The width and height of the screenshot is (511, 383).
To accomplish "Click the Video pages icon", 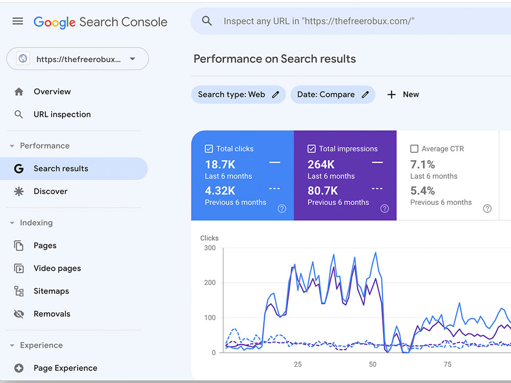I will click(x=19, y=269).
